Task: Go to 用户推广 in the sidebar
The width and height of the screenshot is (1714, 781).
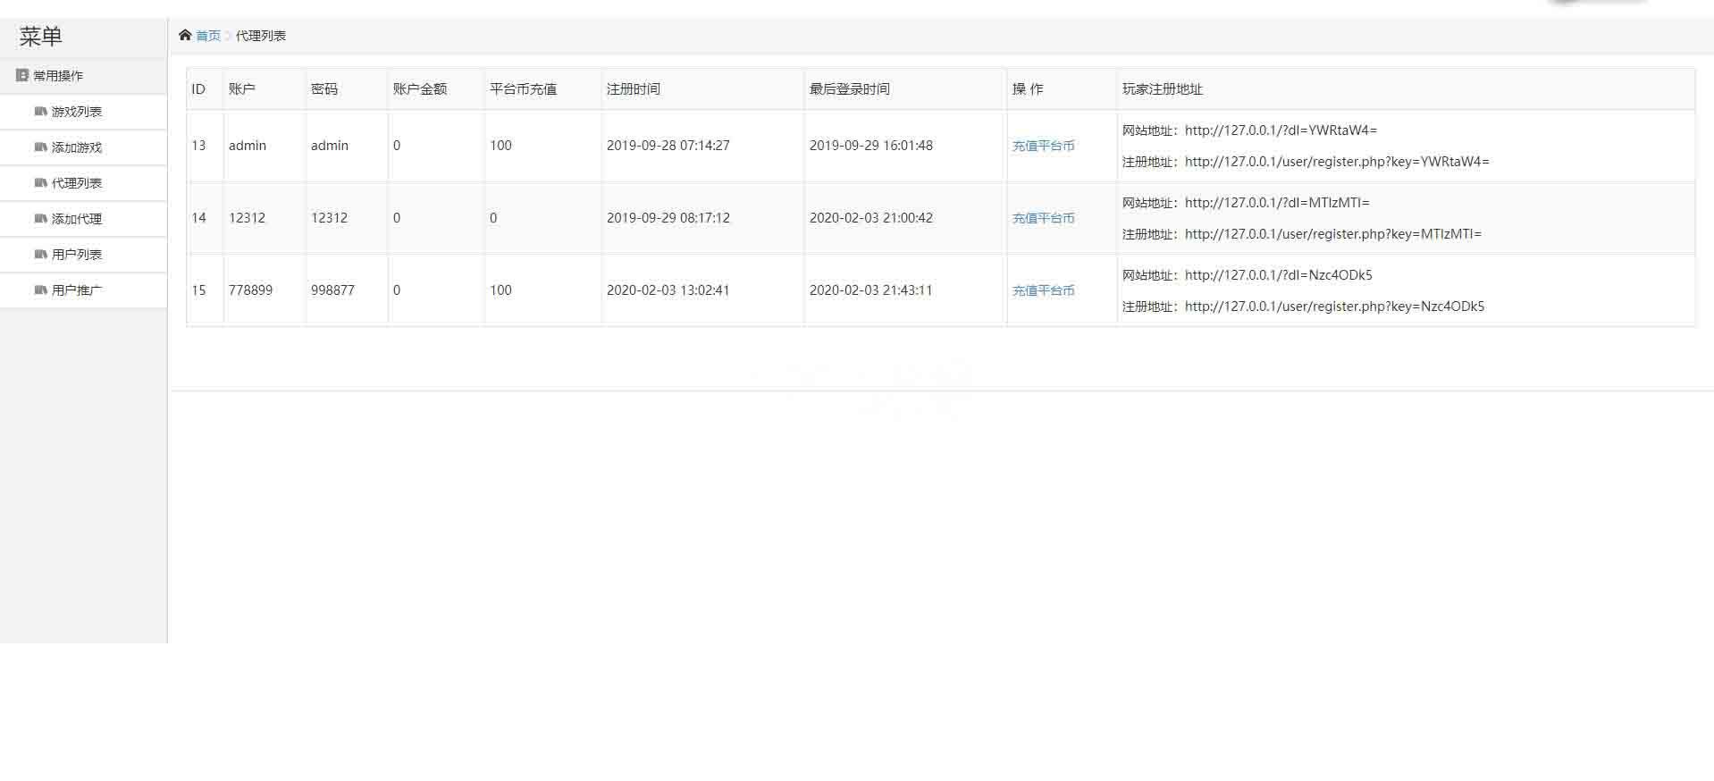Action: 77,290
